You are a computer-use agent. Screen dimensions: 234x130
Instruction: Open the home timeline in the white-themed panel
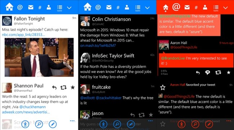(9, 7)
